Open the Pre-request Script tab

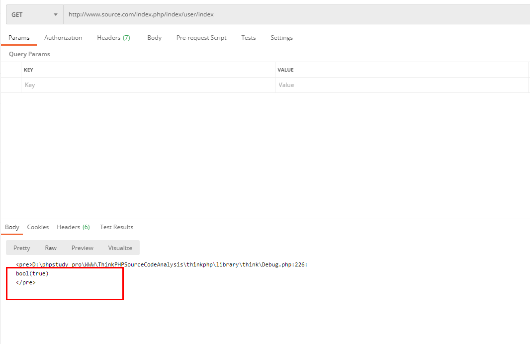coord(201,38)
